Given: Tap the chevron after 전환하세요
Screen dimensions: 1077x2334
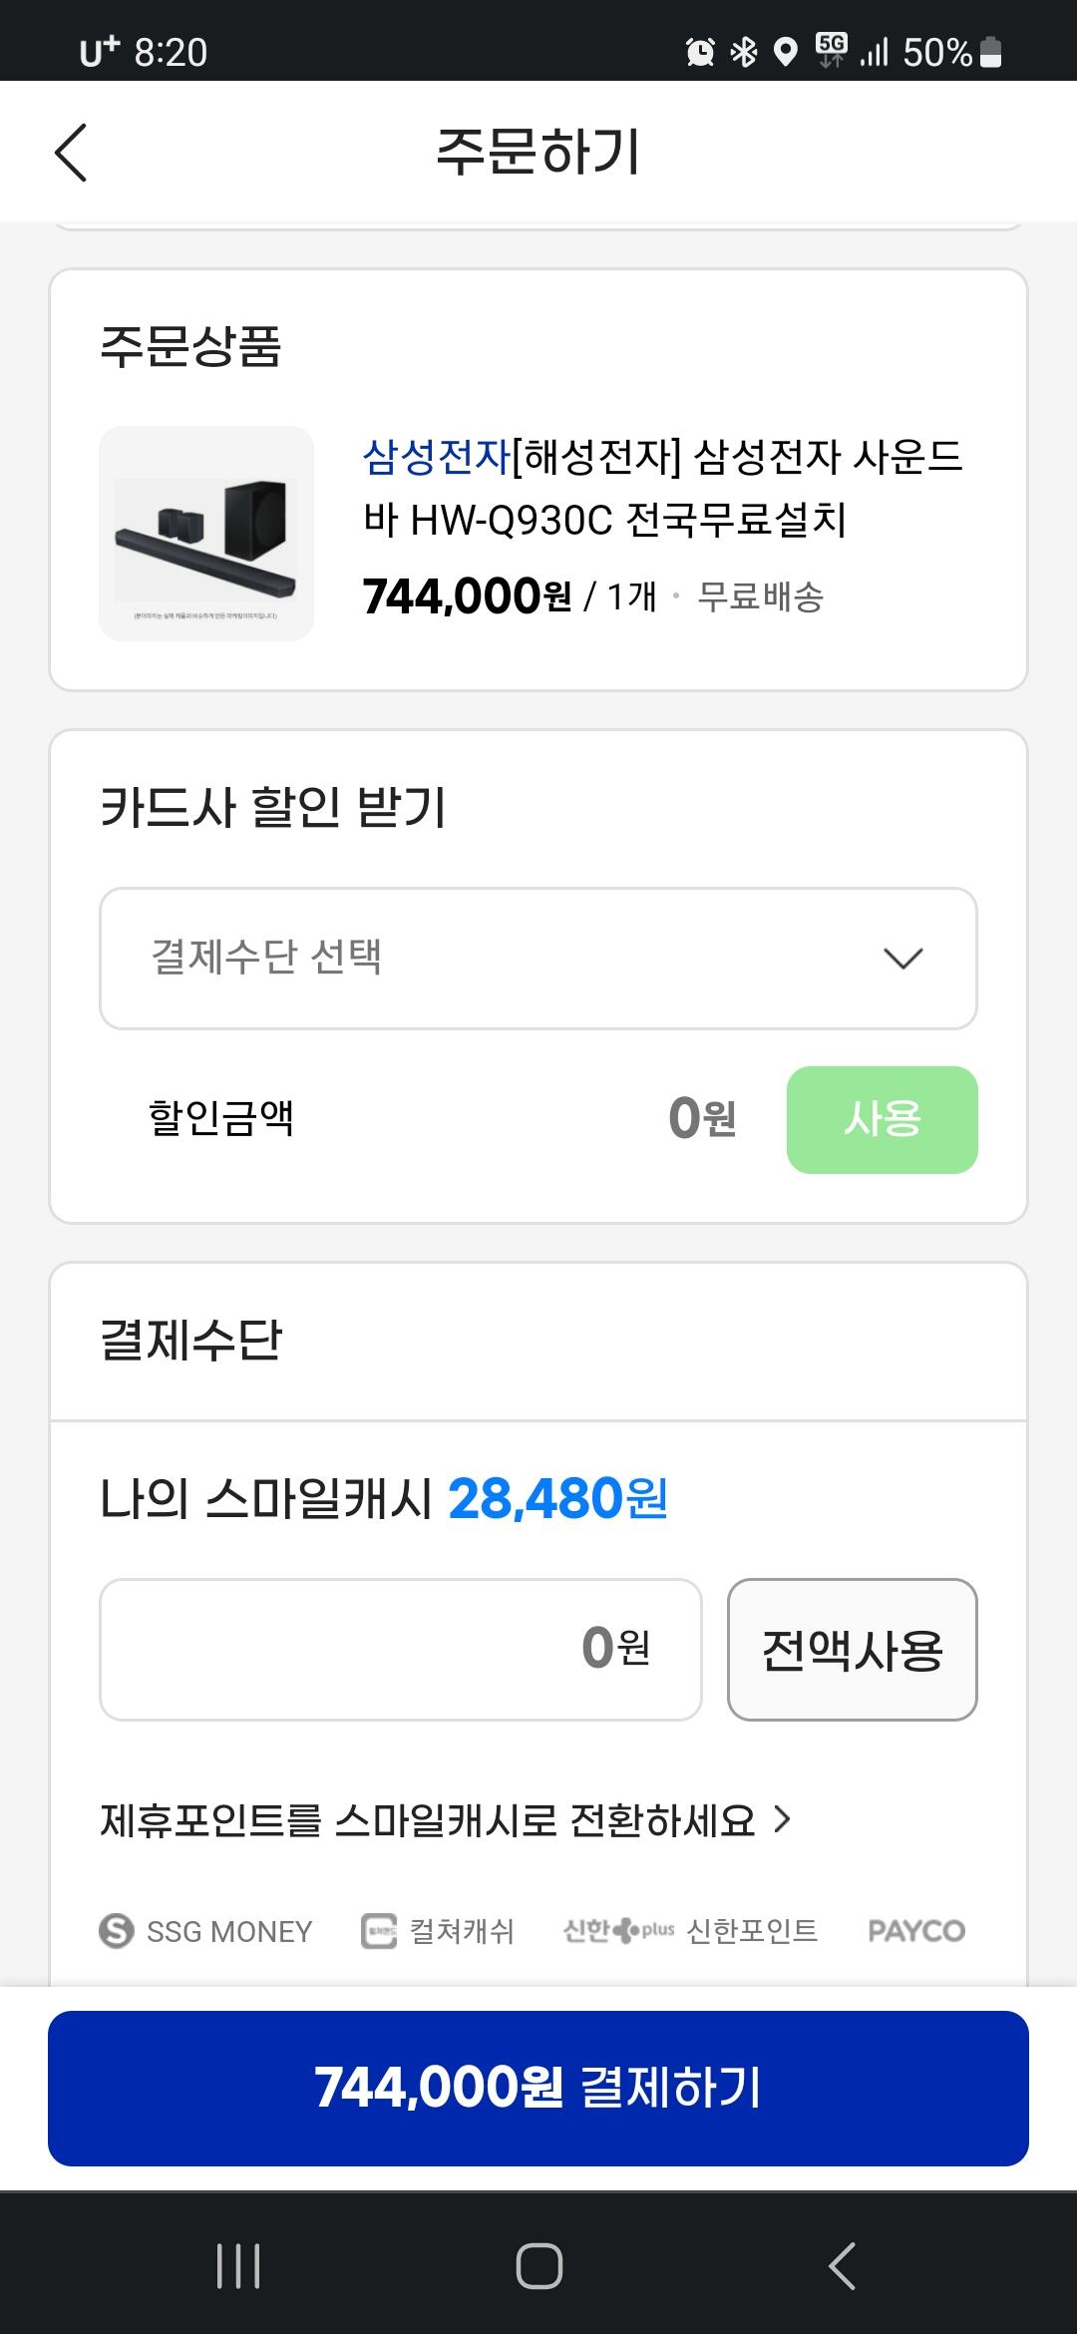Looking at the screenshot, I should [x=783, y=1819].
